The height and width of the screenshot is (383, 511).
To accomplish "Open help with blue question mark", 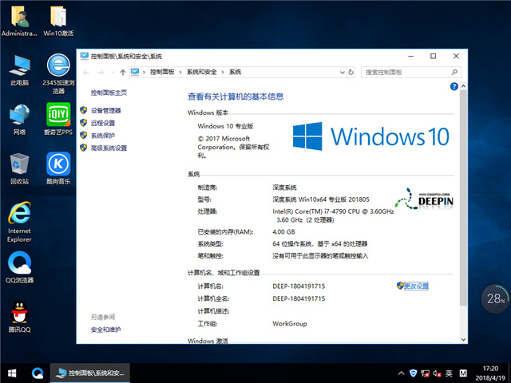I will 454,86.
